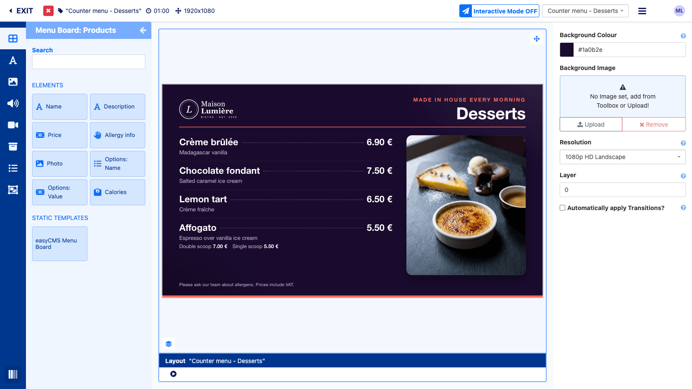Show help for automatic transitions
The height and width of the screenshot is (389, 692).
(683, 207)
